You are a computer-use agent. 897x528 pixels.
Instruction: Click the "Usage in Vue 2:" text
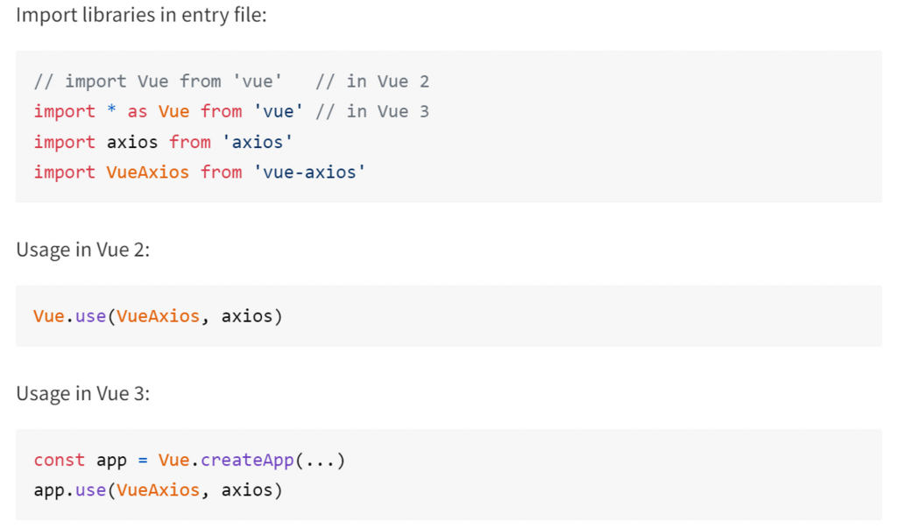pyautogui.click(x=83, y=250)
